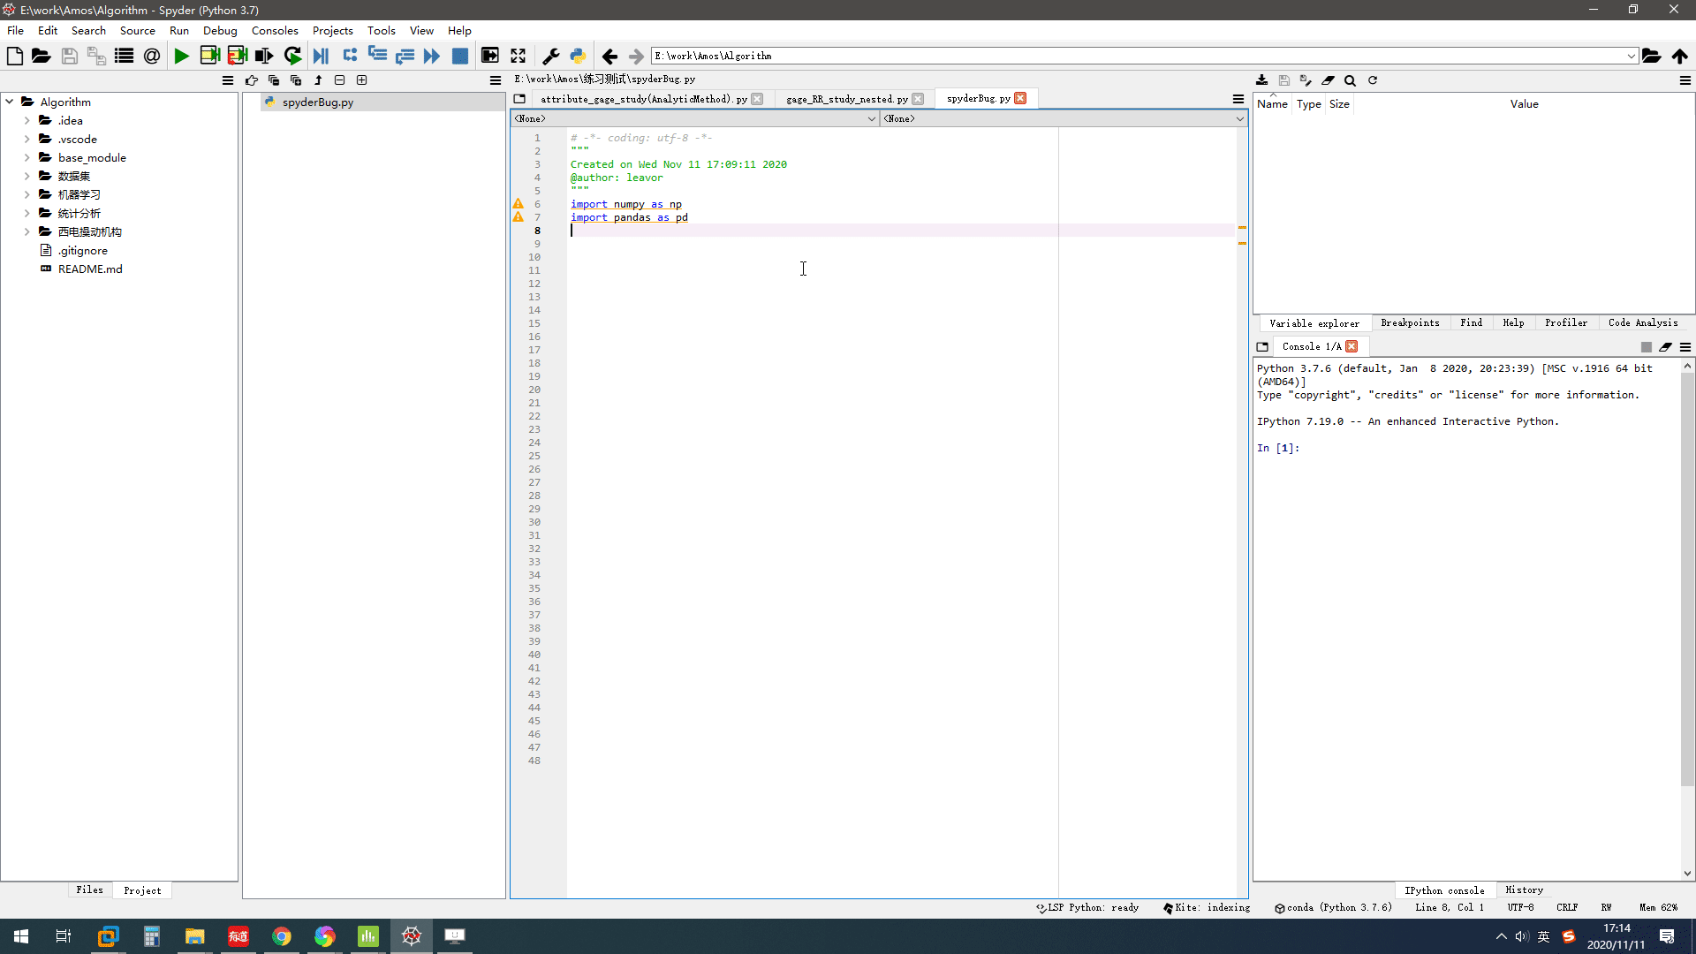Image resolution: width=1696 pixels, height=954 pixels.
Task: Step into function during debugging
Action: (378, 56)
